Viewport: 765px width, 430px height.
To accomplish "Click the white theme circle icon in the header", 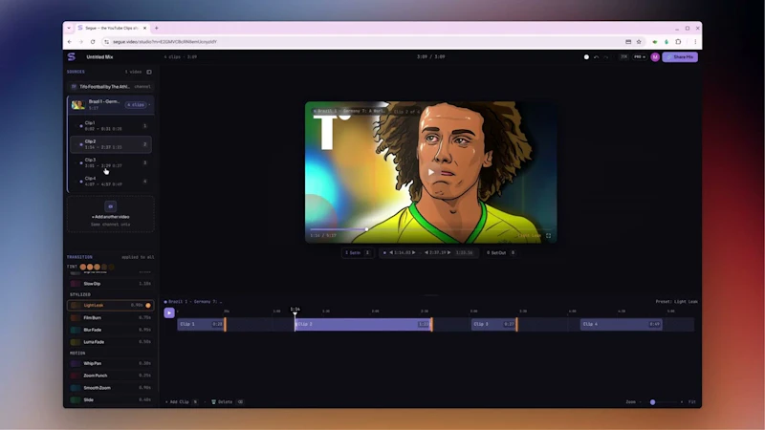I will point(586,57).
